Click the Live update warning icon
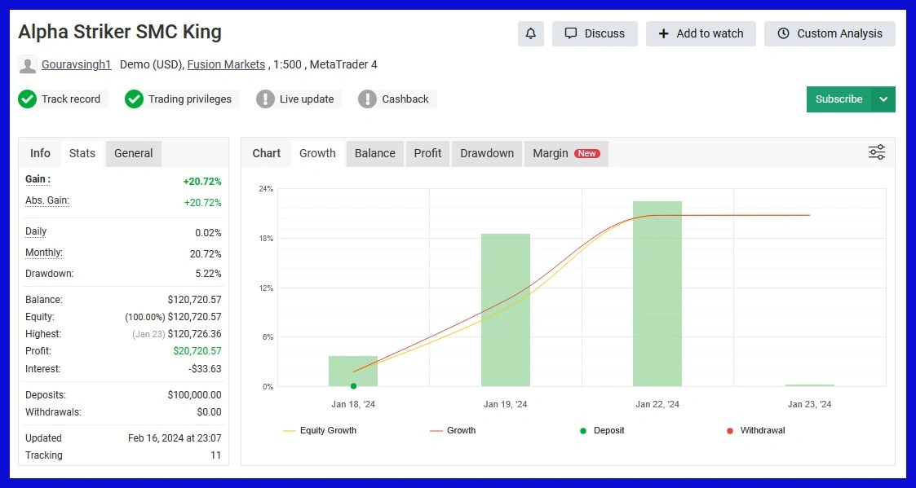 point(265,99)
